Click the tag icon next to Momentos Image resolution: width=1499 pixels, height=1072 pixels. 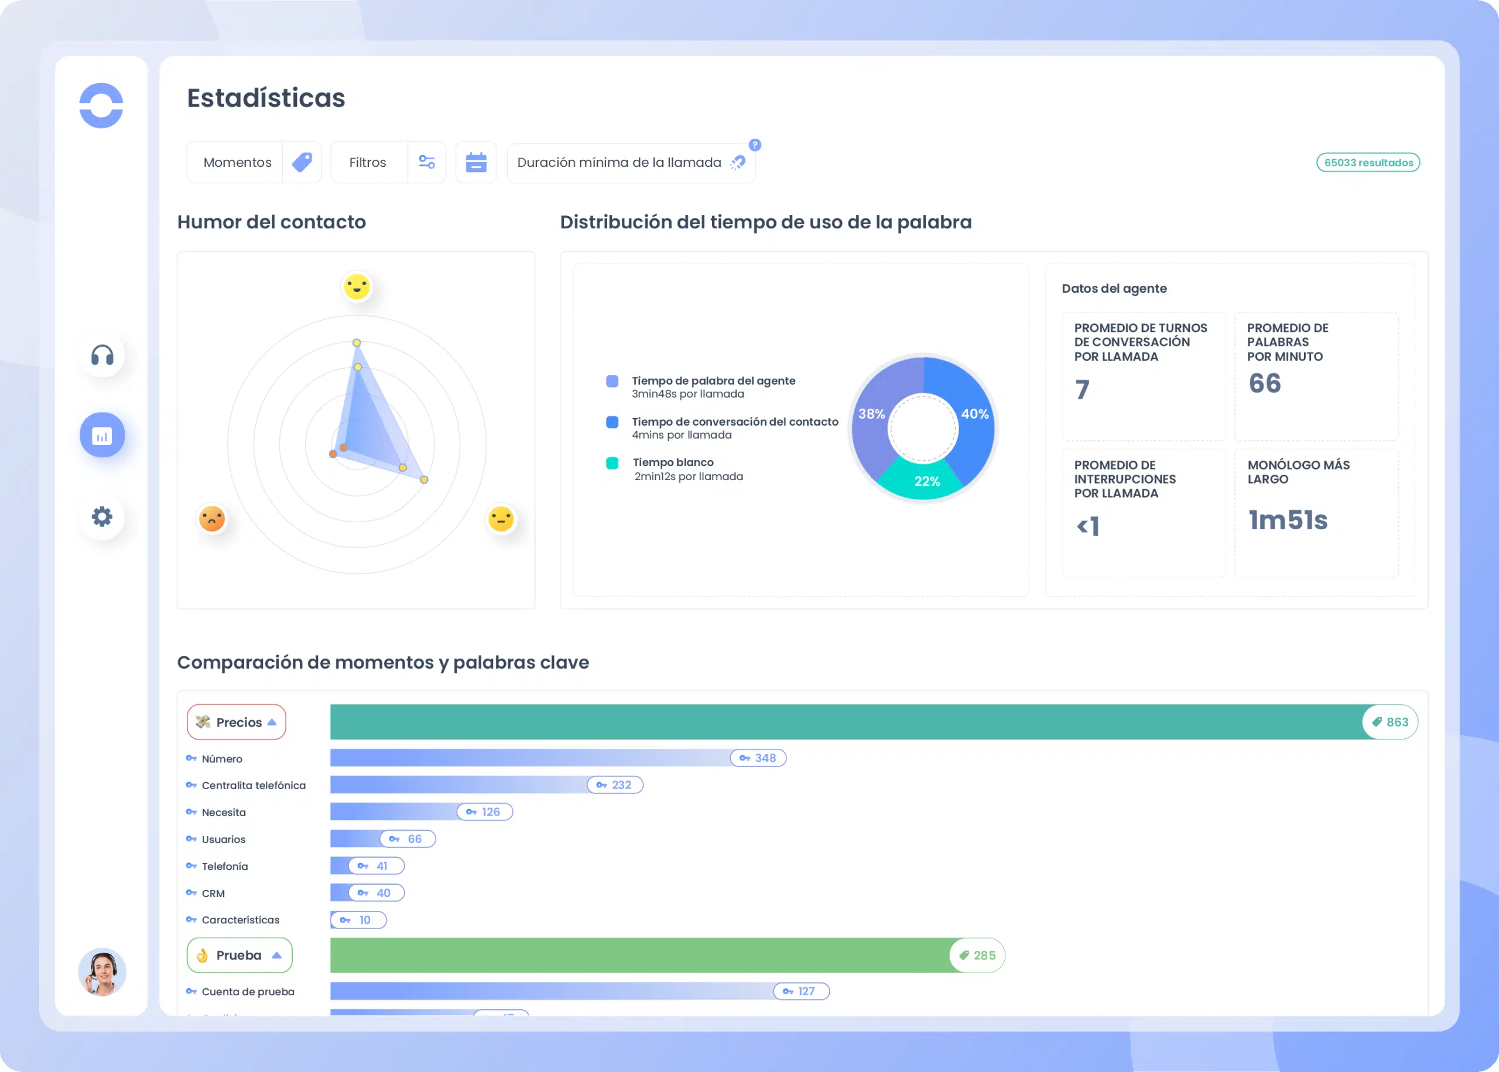point(302,162)
